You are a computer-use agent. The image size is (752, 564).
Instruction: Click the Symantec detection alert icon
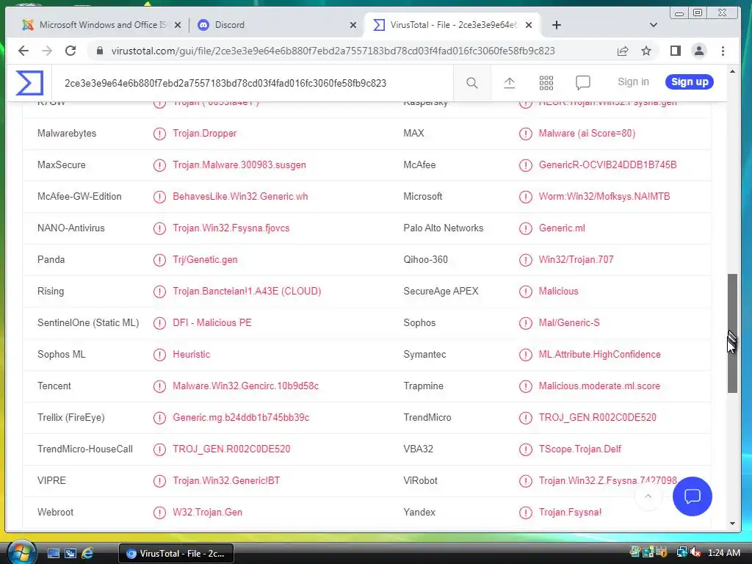(x=526, y=355)
